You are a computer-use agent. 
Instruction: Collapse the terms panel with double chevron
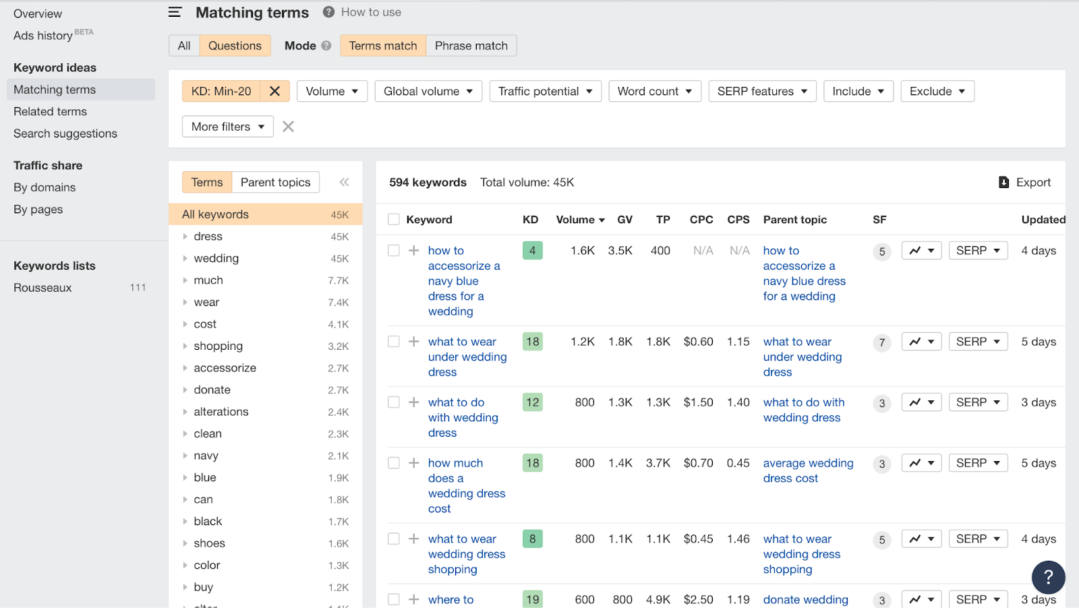click(x=344, y=182)
